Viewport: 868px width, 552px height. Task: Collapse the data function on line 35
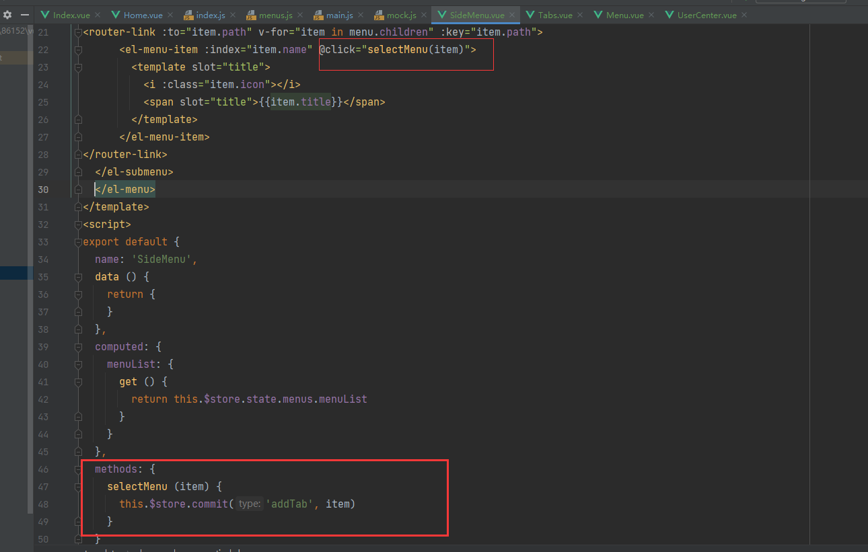pyautogui.click(x=78, y=276)
